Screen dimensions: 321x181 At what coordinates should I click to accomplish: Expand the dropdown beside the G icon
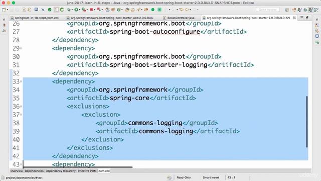click(x=122, y=10)
